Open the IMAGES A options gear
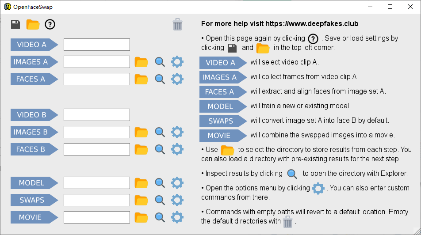421x235 pixels. [x=177, y=62]
